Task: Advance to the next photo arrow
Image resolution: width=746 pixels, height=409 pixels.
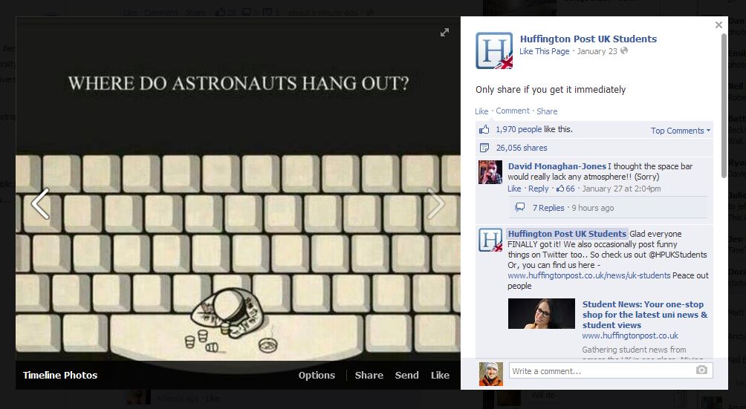Action: click(x=435, y=204)
